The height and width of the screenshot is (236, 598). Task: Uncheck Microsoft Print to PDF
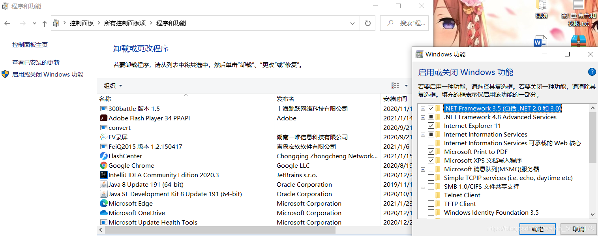pyautogui.click(x=431, y=152)
